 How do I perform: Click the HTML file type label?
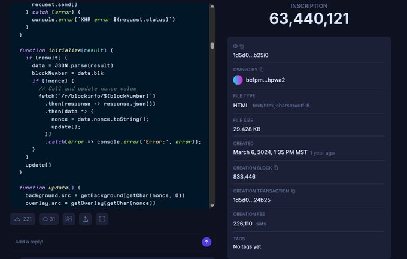coord(241,106)
